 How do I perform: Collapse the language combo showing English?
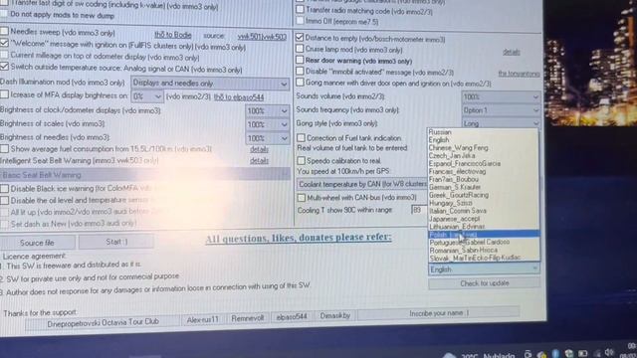point(484,269)
